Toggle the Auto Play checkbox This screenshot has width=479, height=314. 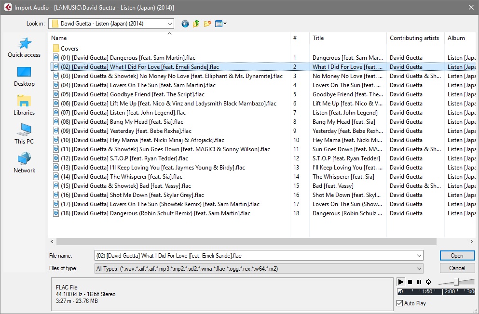point(399,303)
